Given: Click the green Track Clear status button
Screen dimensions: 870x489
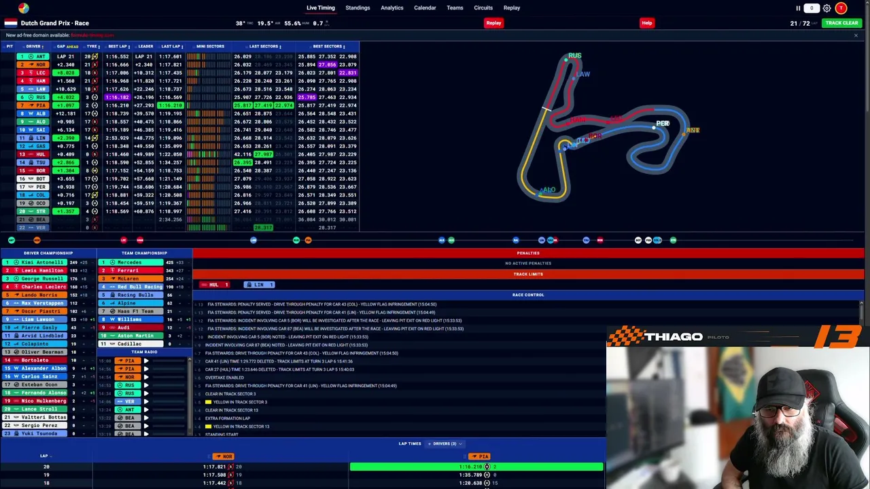Looking at the screenshot, I should (x=841, y=23).
